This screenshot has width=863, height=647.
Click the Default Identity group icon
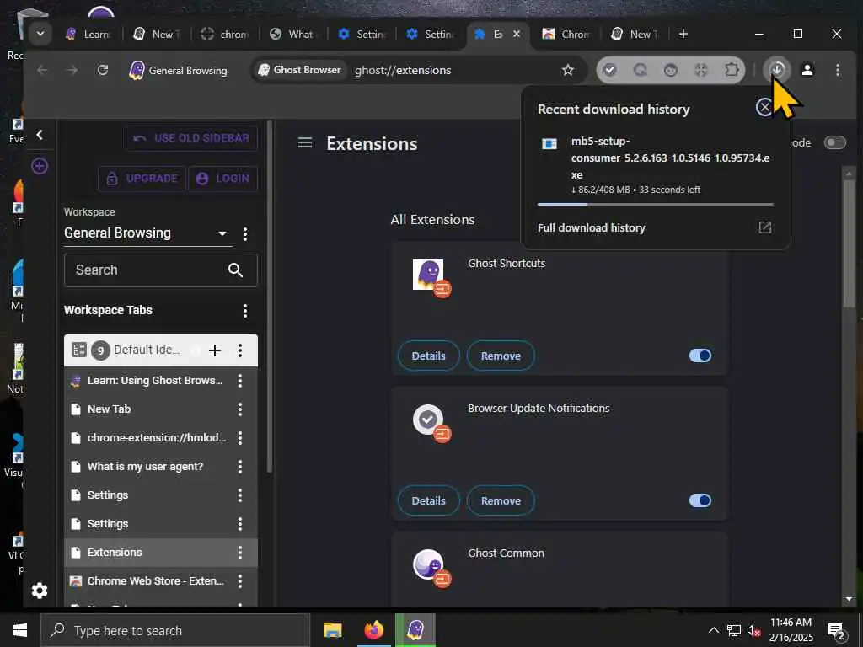click(x=79, y=350)
